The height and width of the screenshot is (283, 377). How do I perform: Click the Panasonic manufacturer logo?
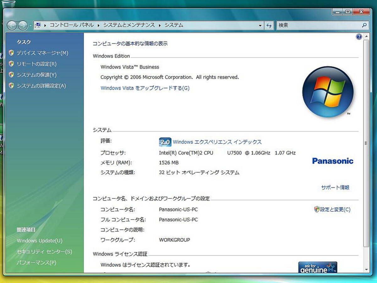(x=333, y=161)
